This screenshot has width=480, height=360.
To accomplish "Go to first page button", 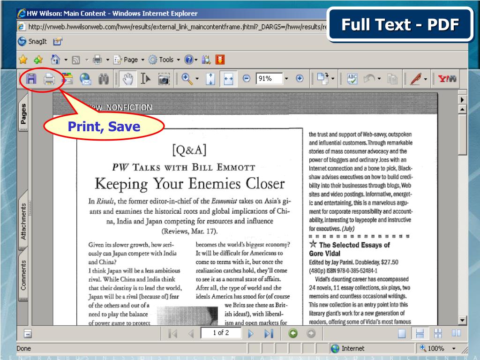I will click(173, 333).
